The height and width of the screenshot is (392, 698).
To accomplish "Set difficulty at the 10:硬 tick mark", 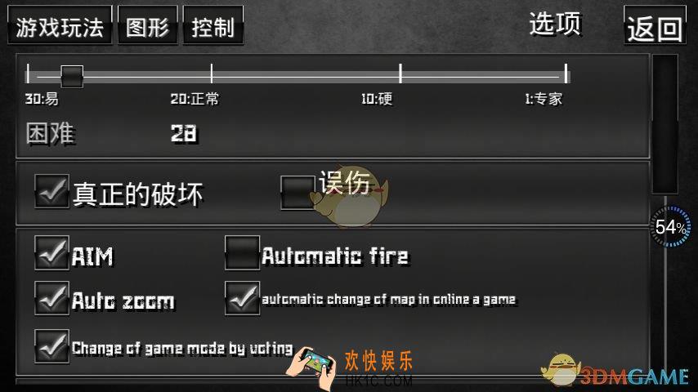I will click(x=400, y=73).
